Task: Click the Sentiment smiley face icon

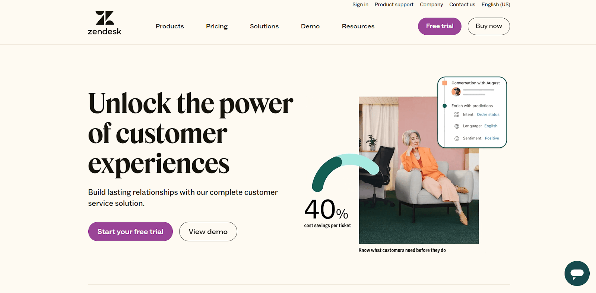Action: (457, 138)
